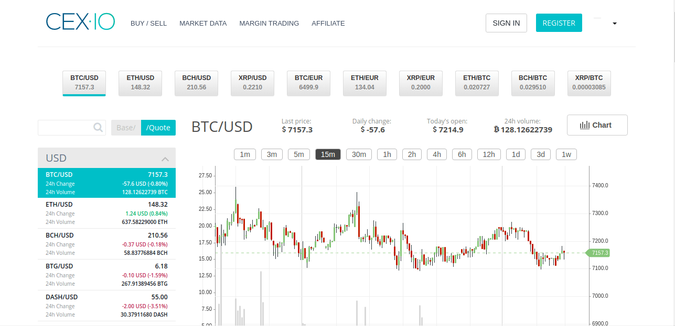The image size is (675, 326).
Task: Click the search magnifier icon
Action: pos(98,127)
